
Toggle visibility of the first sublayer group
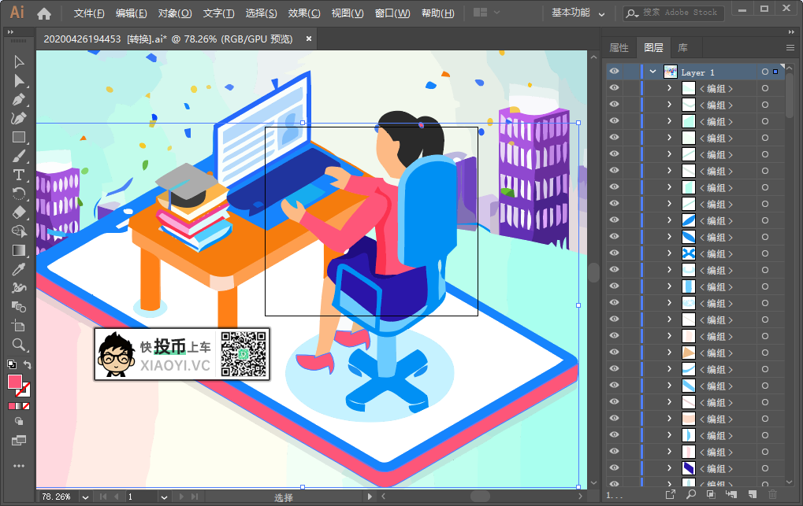pos(614,88)
